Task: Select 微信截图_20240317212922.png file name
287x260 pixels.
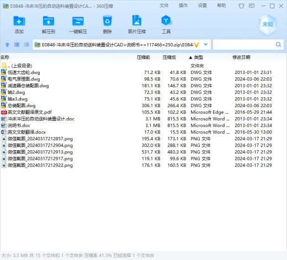Action: [x=40, y=165]
